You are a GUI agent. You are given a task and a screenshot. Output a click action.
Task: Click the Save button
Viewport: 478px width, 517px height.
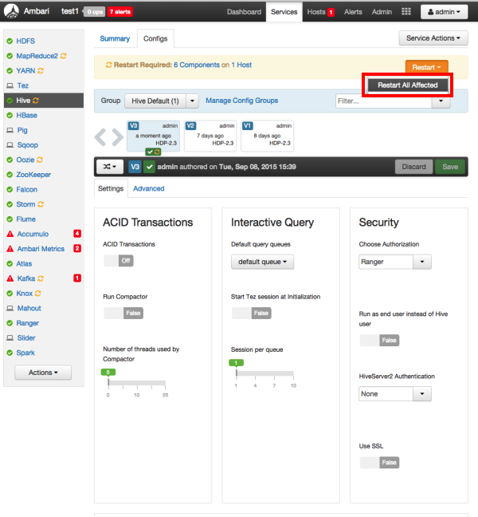[450, 167]
